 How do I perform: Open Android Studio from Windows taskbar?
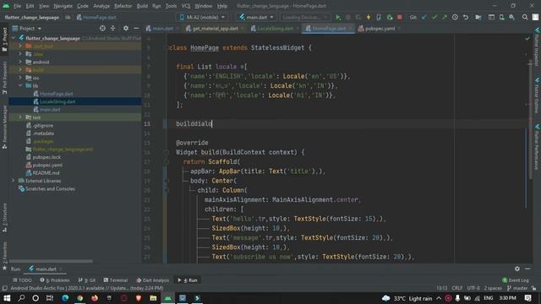click(167, 298)
